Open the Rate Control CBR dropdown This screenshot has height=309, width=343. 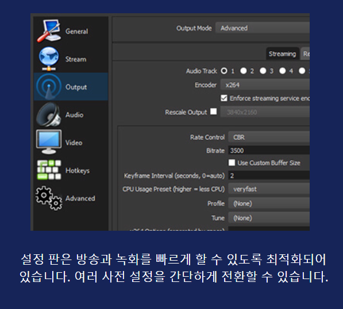269,137
